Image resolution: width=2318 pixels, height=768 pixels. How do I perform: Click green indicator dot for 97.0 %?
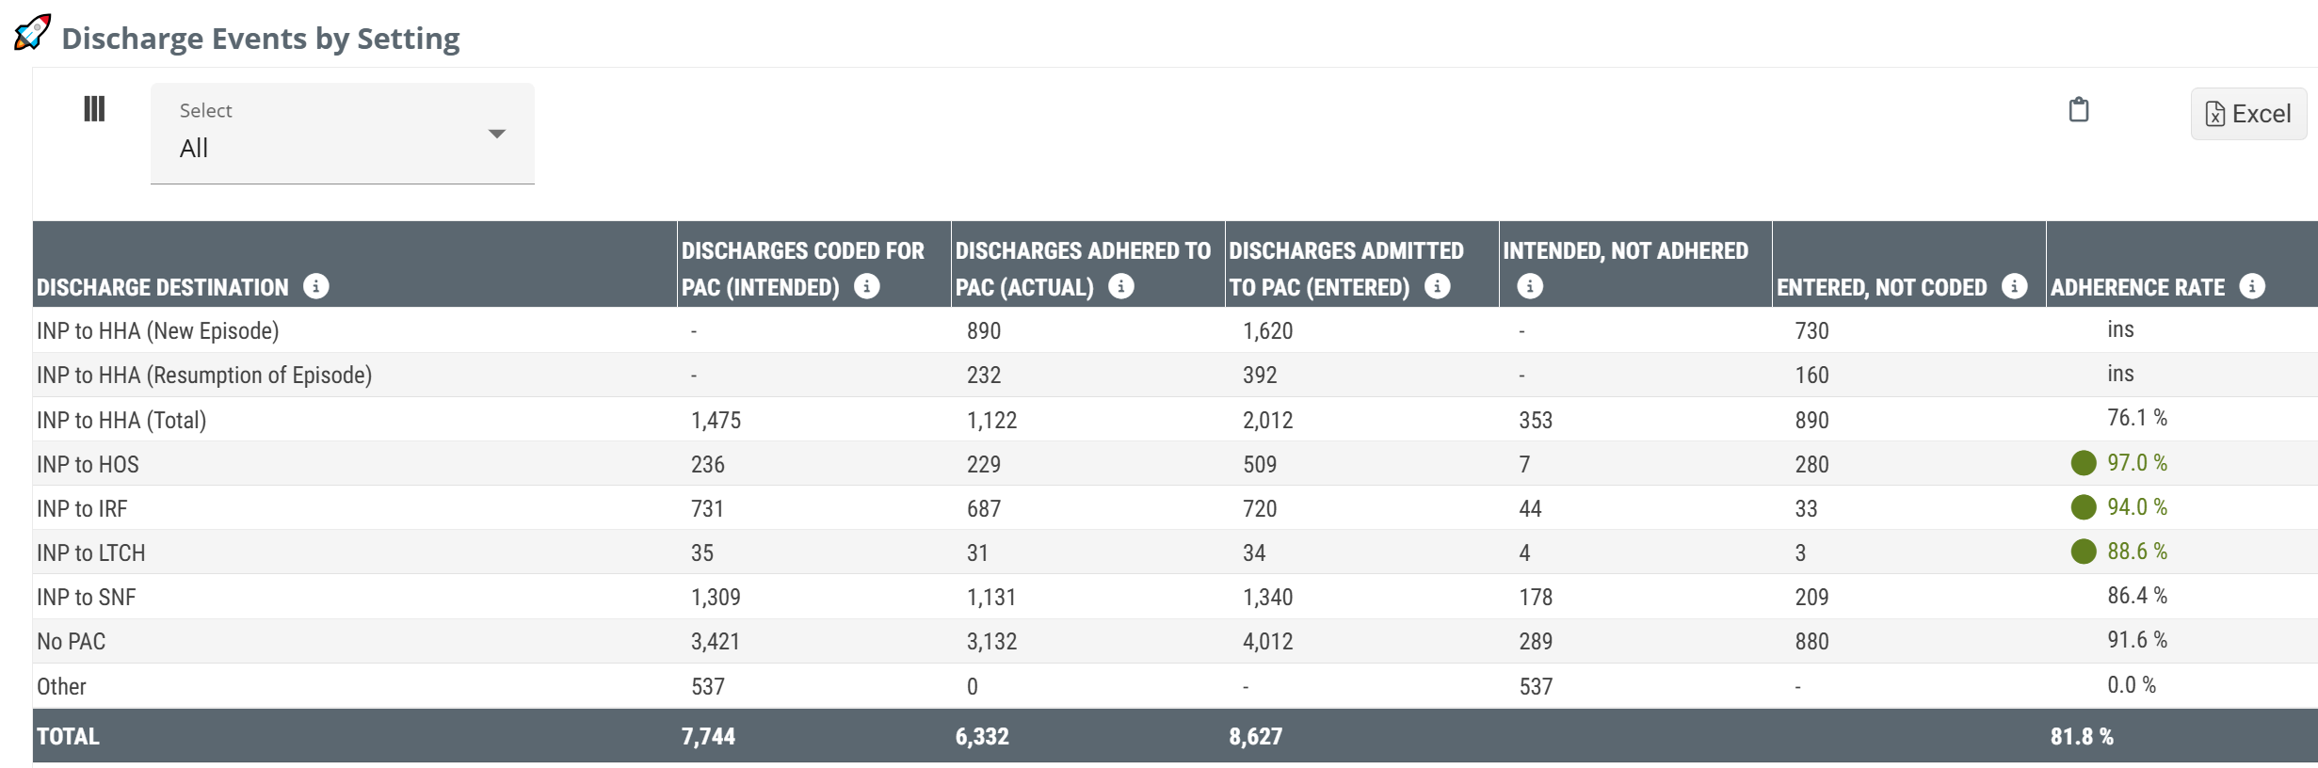click(2084, 463)
